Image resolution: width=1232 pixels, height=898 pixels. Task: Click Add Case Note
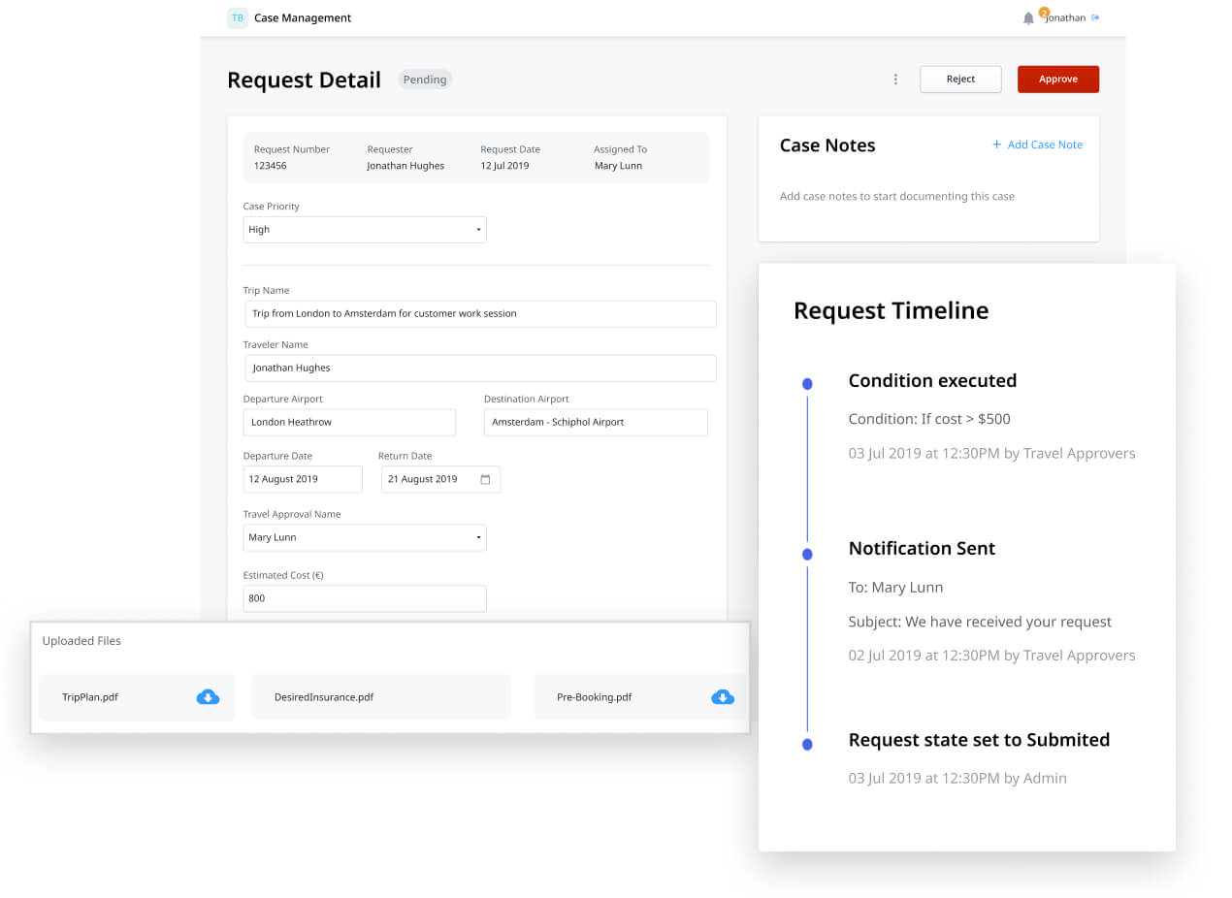(x=1037, y=144)
